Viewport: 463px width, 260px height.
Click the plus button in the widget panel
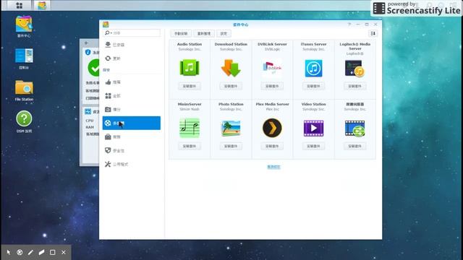(x=86, y=43)
